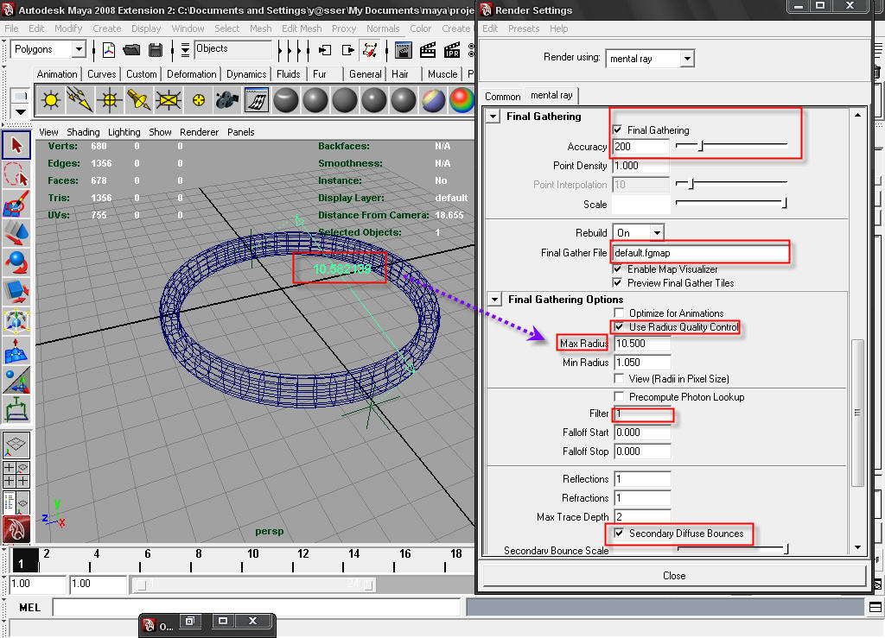Open the Render View window clapboard
Viewport: 885px width, 638px height.
click(x=403, y=50)
